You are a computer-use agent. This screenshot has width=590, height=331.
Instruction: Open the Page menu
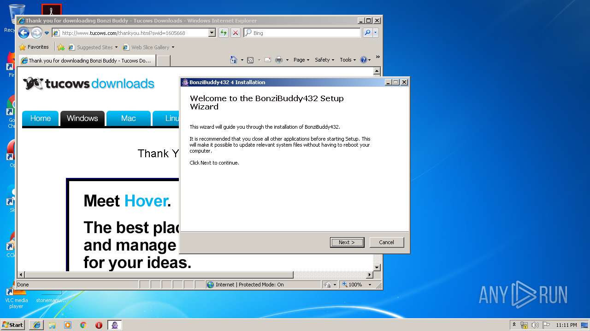[301, 60]
